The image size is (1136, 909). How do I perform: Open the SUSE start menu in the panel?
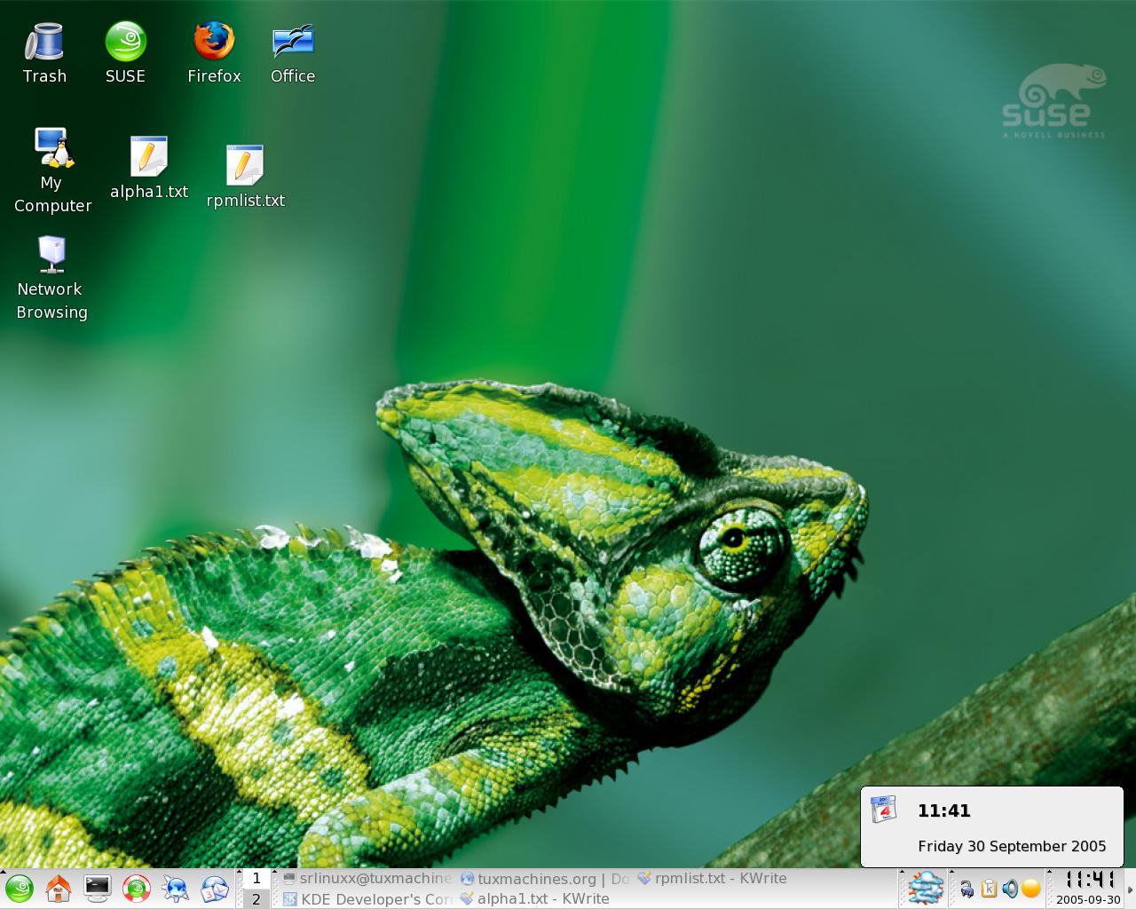click(19, 889)
